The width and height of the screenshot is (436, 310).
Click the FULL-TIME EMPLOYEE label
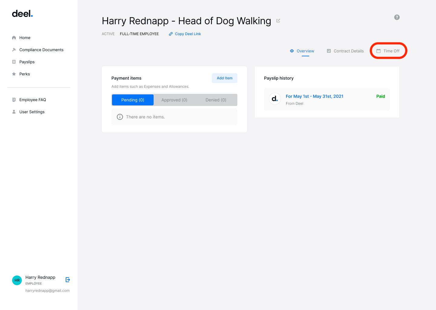(x=139, y=34)
